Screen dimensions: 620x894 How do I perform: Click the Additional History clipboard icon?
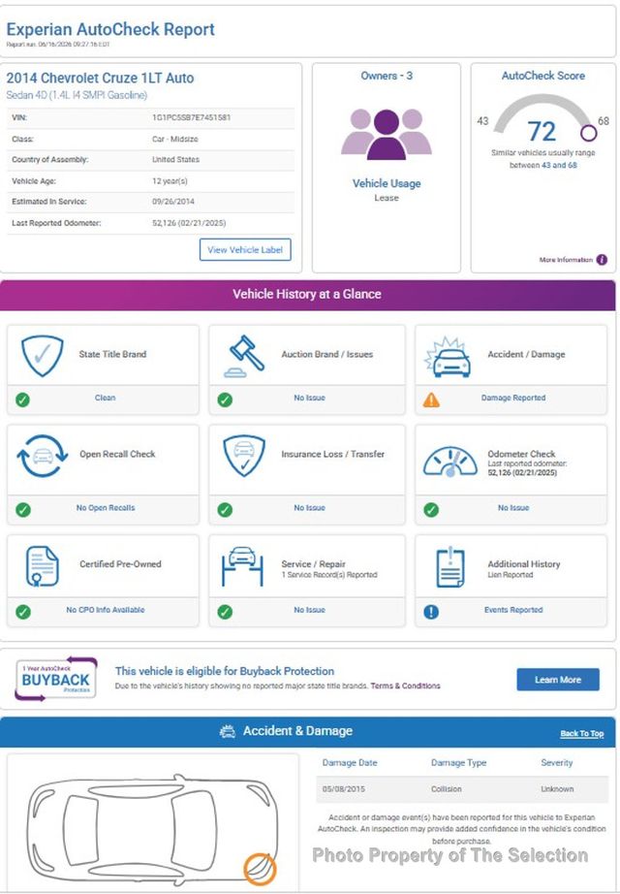(450, 566)
